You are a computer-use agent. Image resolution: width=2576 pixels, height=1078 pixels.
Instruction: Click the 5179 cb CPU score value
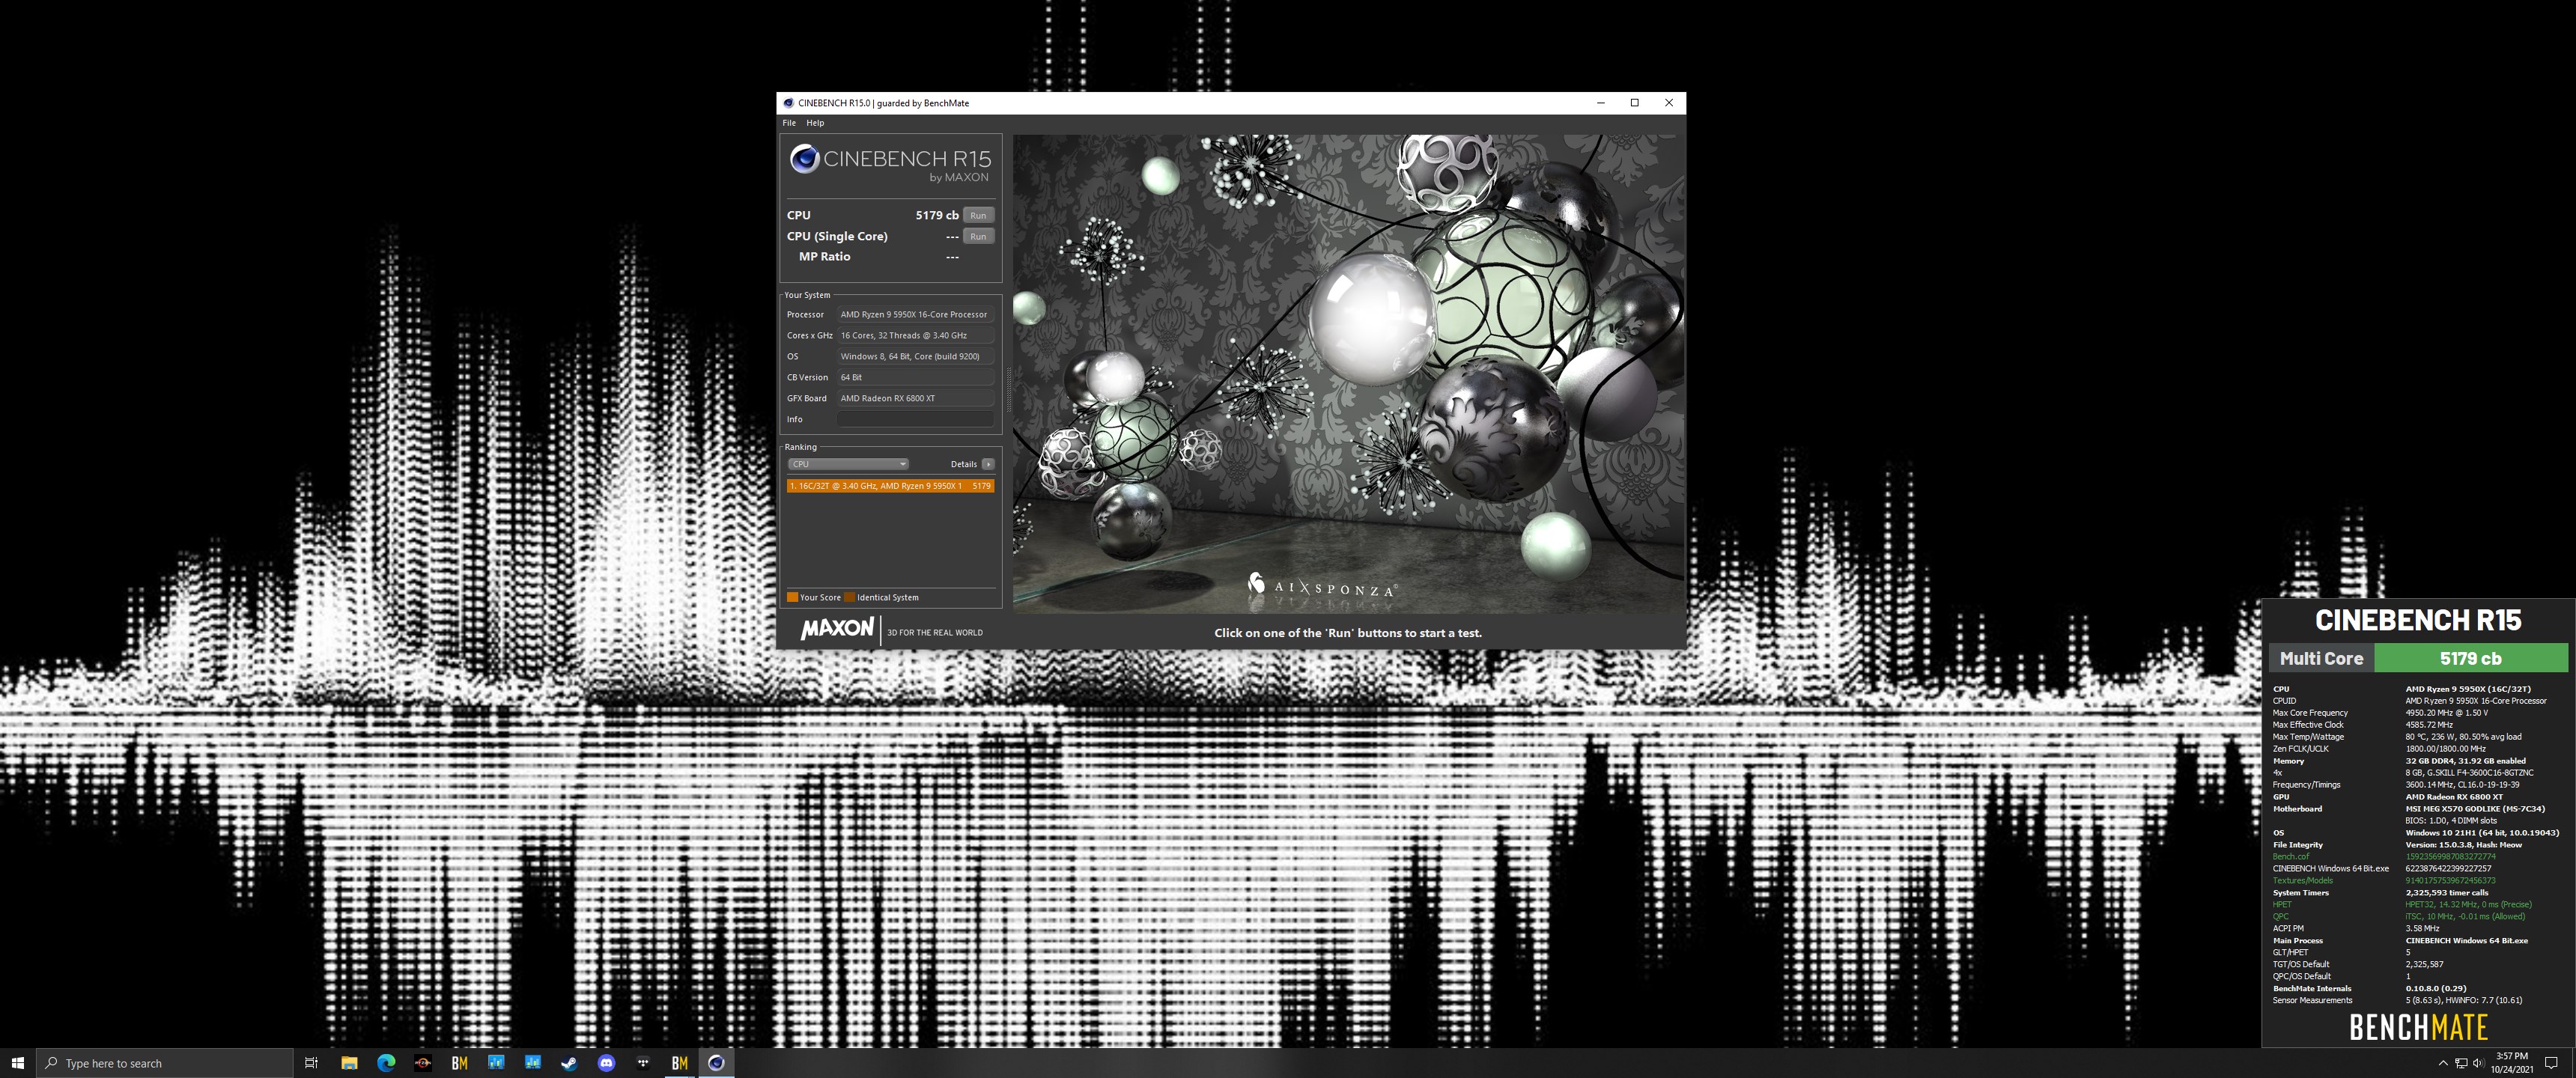tap(937, 215)
